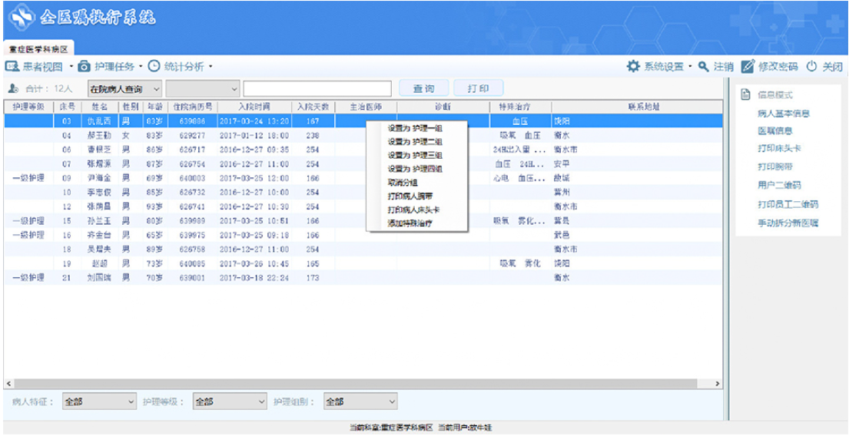Open 病人基本信息 in side panel
Screen dimensions: 849x436
pos(784,114)
